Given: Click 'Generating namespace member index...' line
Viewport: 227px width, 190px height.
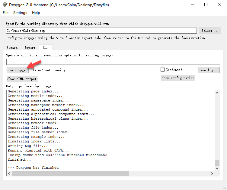Looking at the screenshot, I should [x=46, y=105].
